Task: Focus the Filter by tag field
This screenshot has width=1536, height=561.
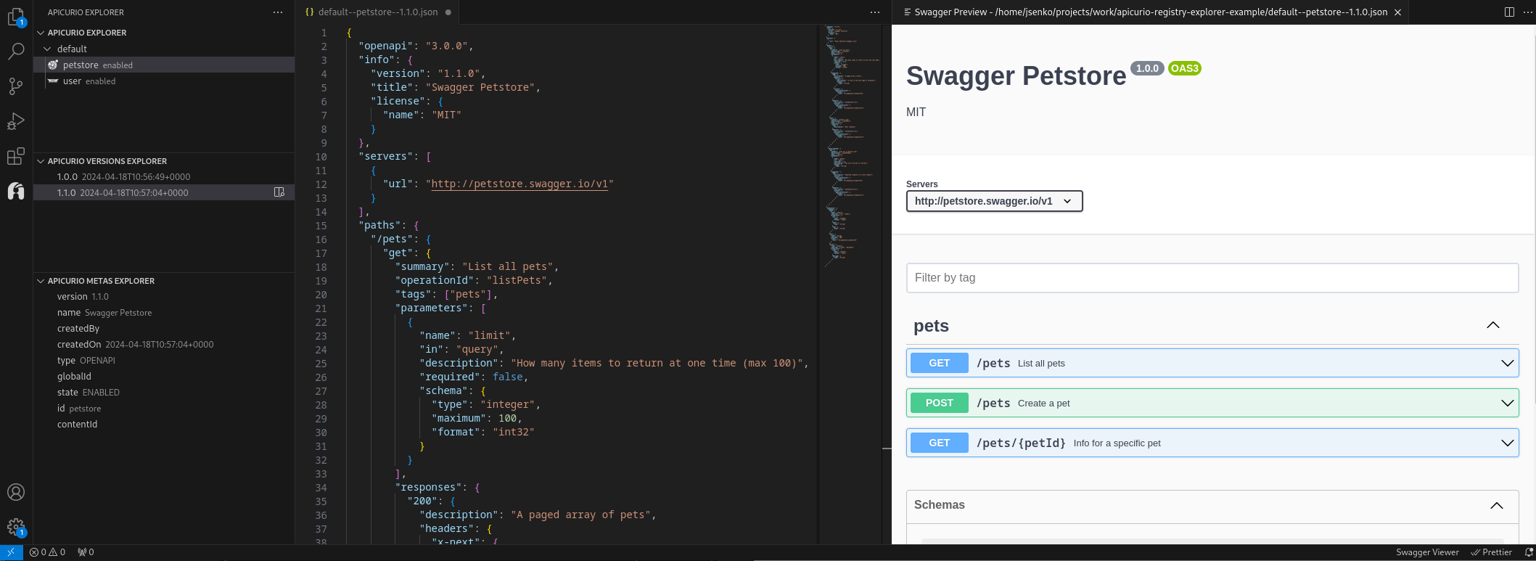Action: pos(1212,278)
